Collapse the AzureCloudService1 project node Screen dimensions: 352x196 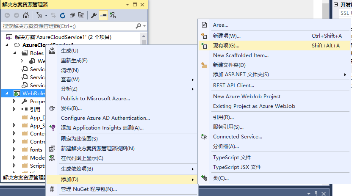click(7, 45)
